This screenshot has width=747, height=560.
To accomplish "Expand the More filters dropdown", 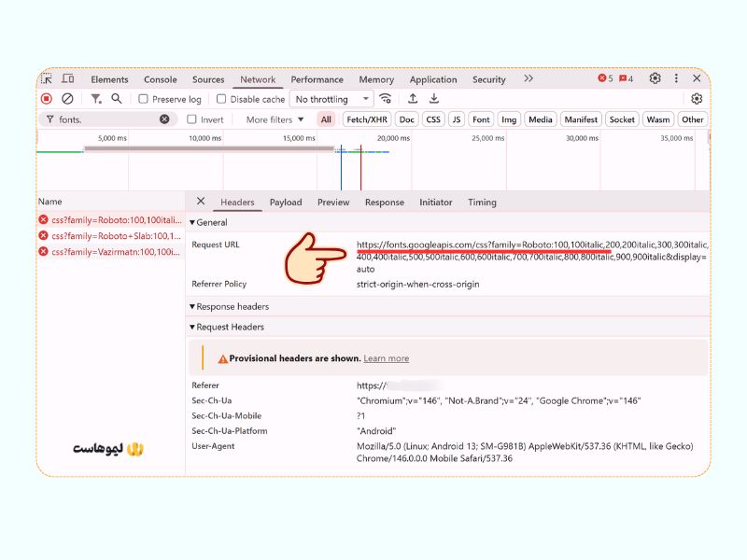I will click(275, 119).
